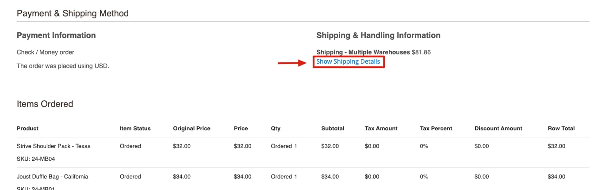Click the Payment Information section title

pyautogui.click(x=56, y=35)
